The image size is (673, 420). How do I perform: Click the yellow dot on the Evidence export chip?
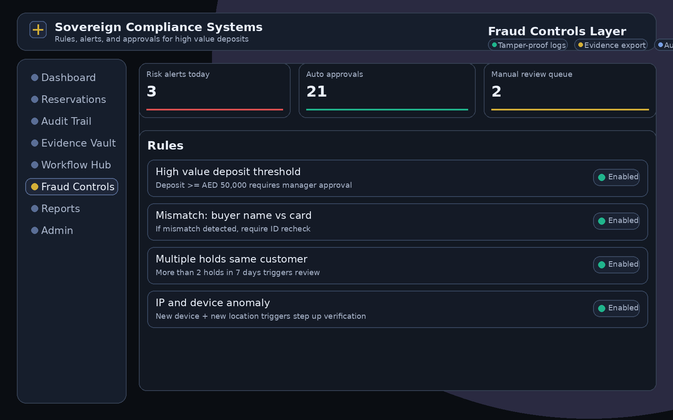pyautogui.click(x=581, y=45)
